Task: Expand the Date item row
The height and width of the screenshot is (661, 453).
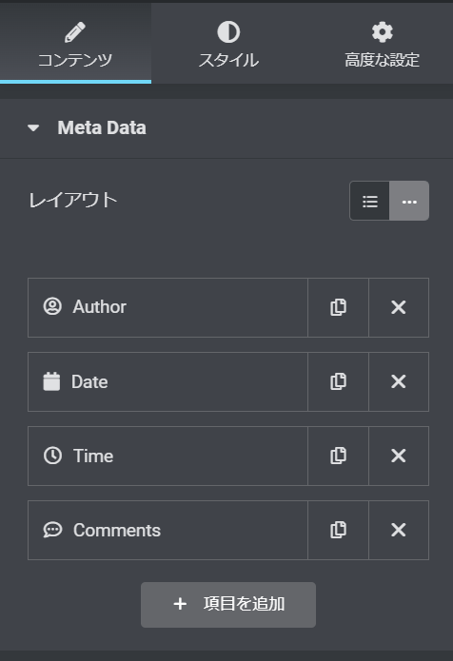Action: click(x=167, y=381)
